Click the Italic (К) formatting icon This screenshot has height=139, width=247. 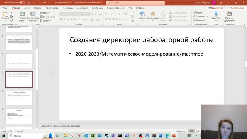[64, 19]
